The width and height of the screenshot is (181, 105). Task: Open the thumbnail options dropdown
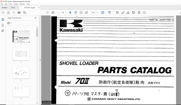point(9,23)
